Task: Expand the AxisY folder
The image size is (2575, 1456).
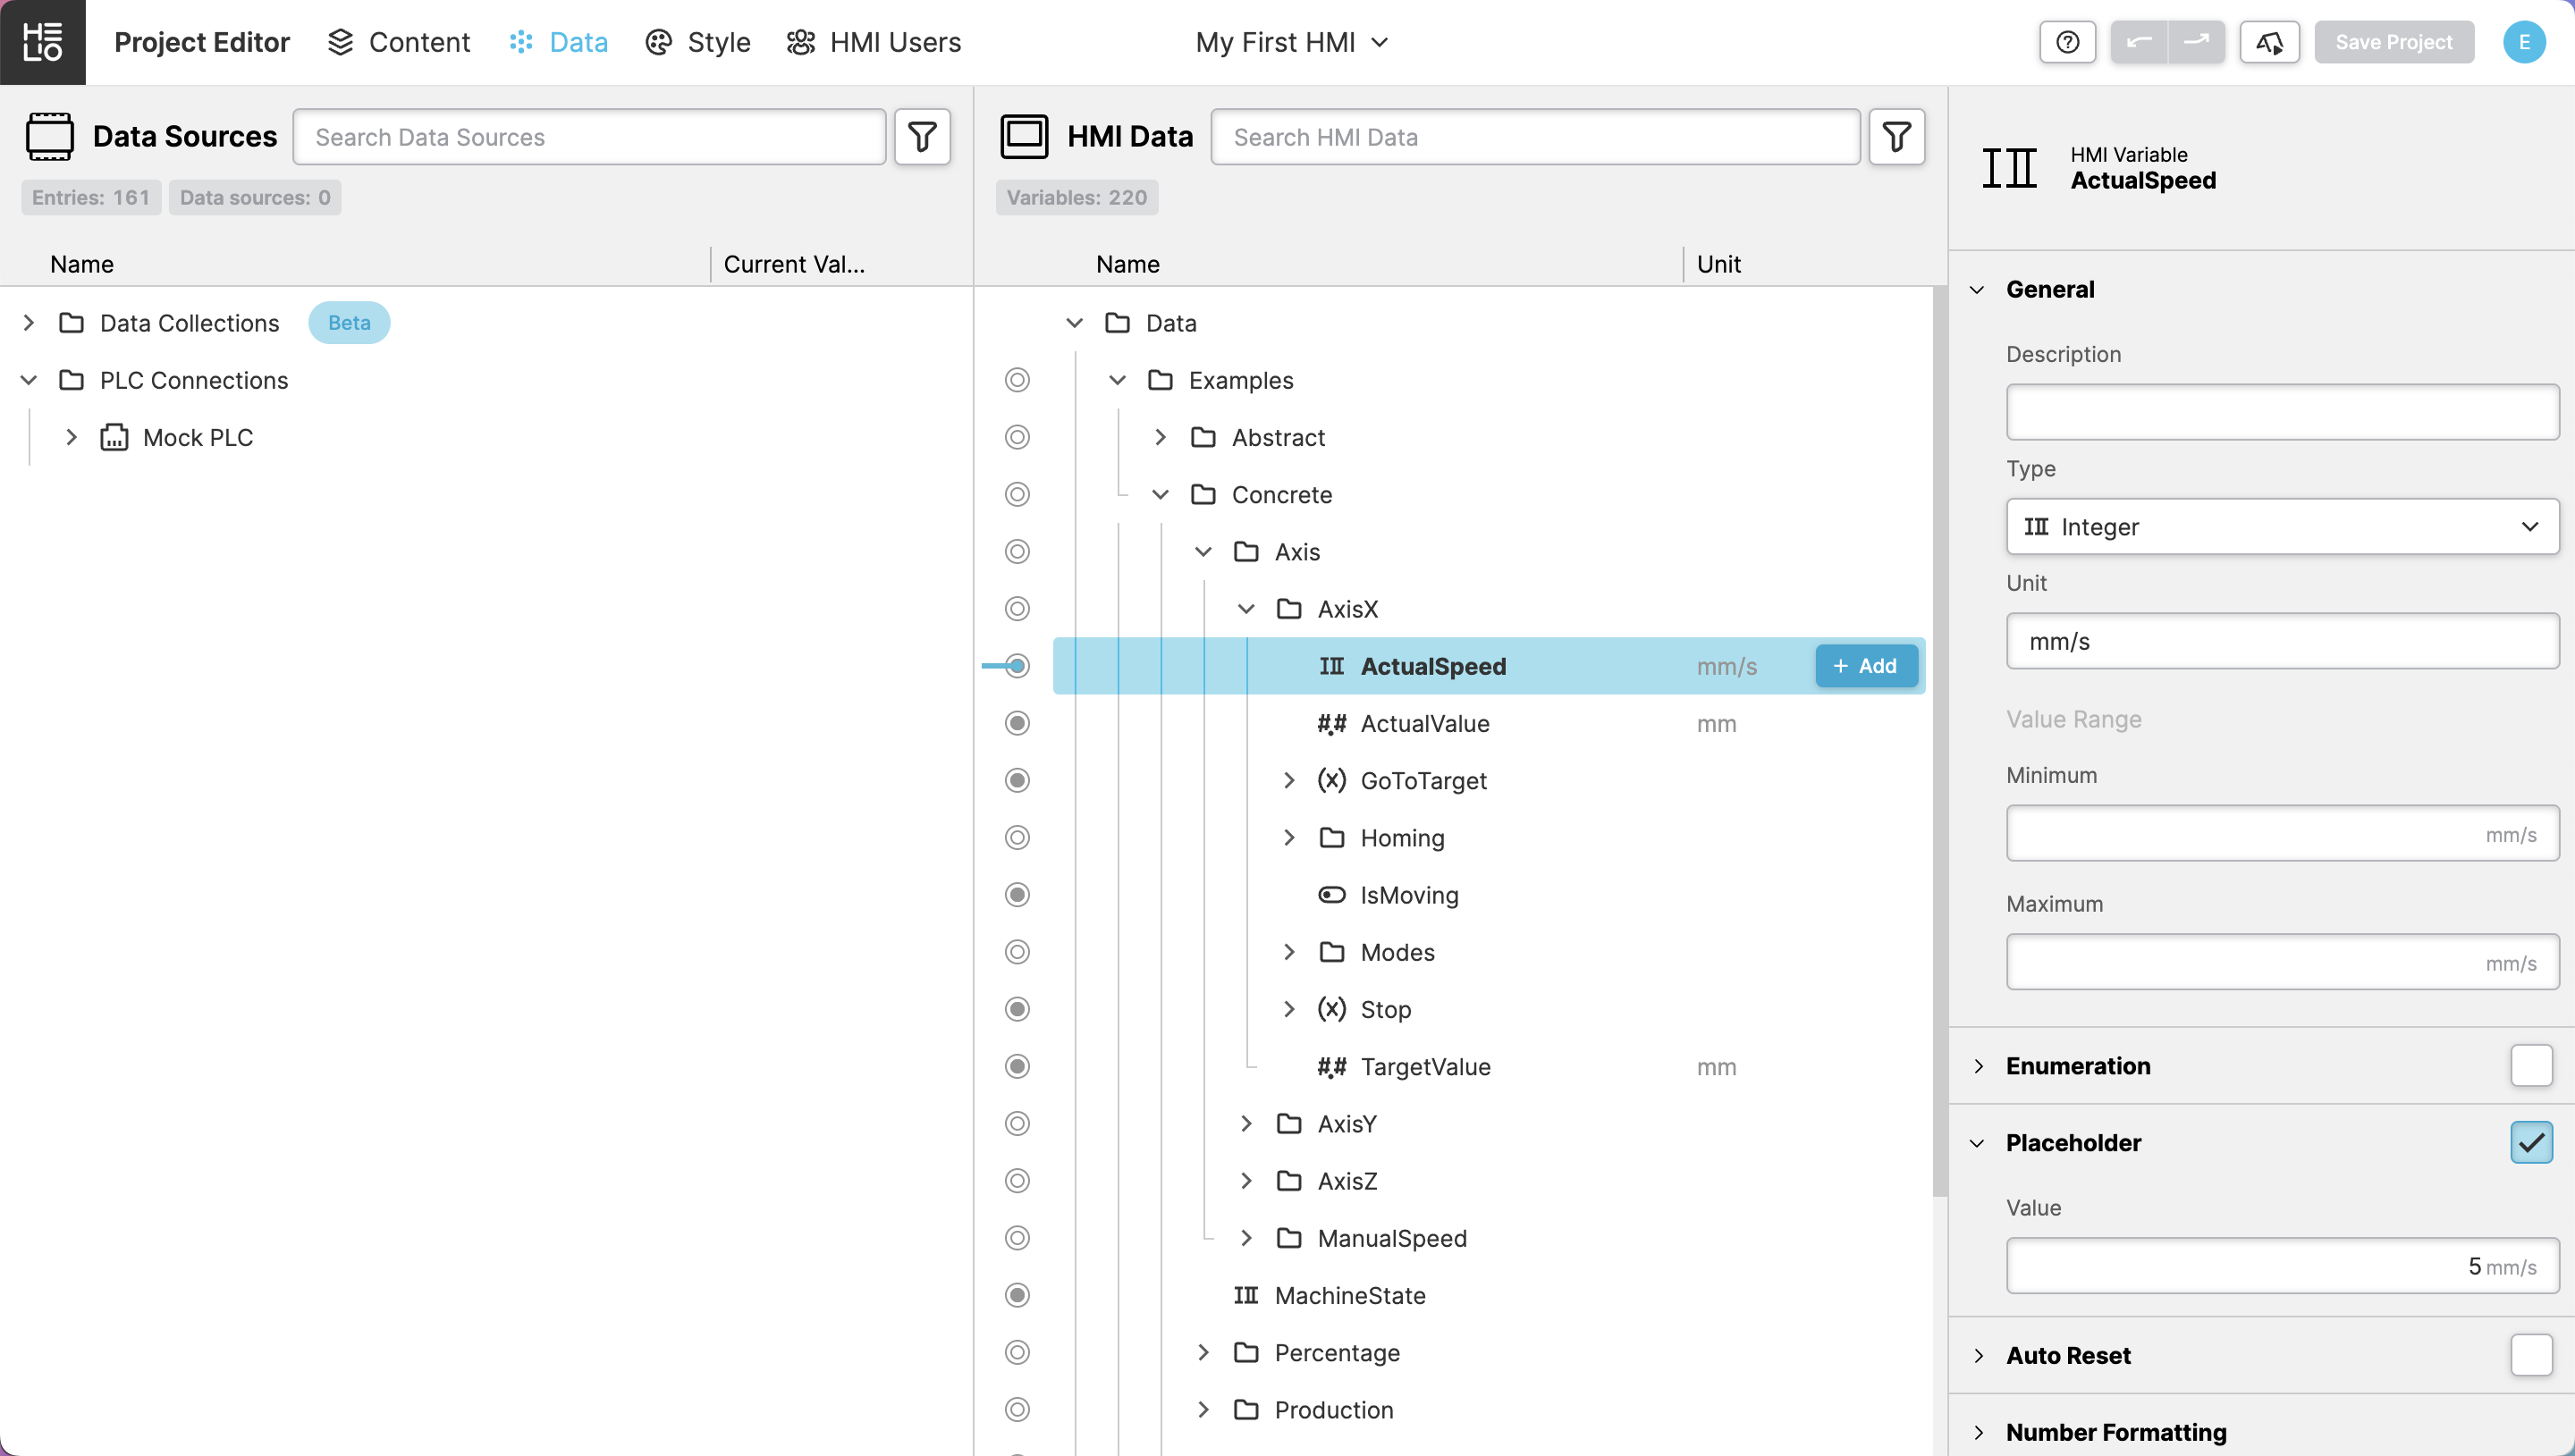Action: (x=1246, y=1124)
